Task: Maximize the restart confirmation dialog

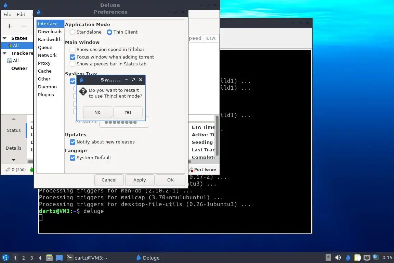Action: (133, 80)
